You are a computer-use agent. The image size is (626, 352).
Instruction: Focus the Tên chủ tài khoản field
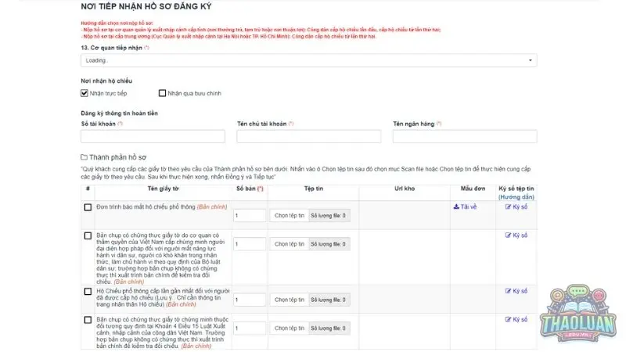coord(308,136)
